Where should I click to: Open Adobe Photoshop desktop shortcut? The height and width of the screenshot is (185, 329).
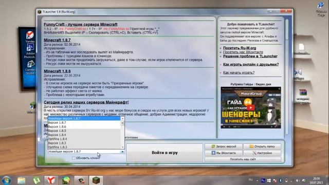(30, 51)
